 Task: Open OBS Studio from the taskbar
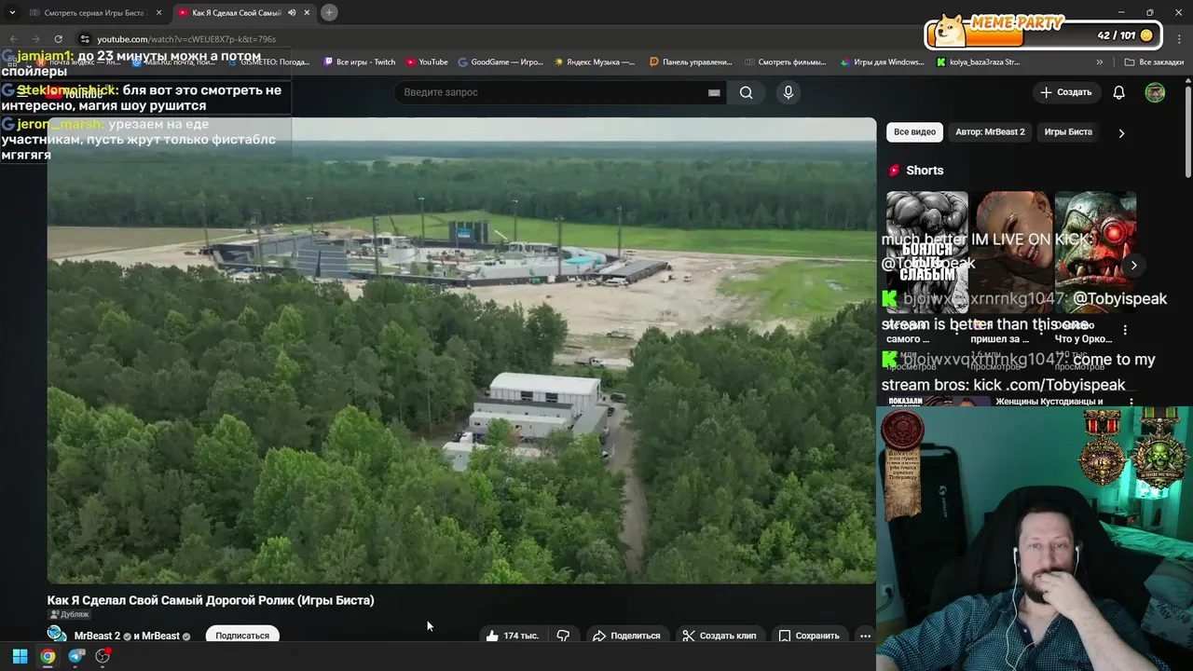(x=103, y=656)
